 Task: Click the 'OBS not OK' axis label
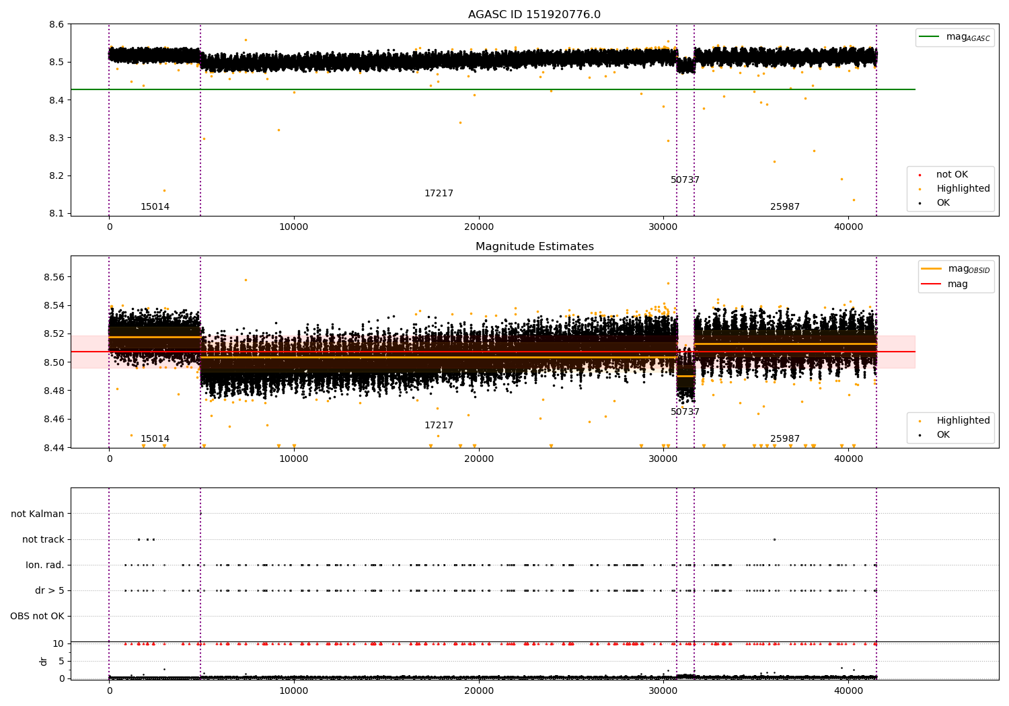[37, 617]
